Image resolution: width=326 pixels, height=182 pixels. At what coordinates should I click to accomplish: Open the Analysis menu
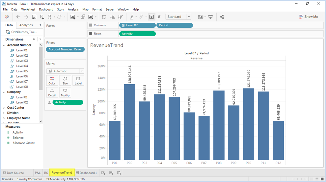point(73,9)
